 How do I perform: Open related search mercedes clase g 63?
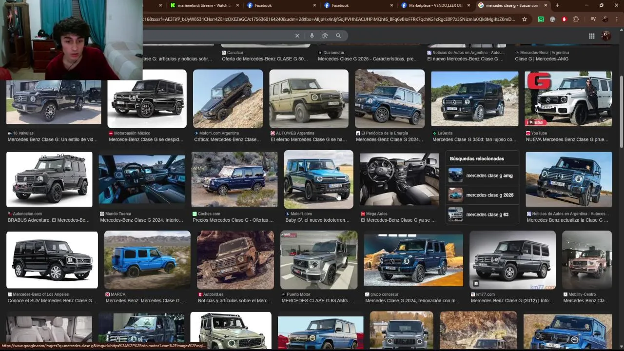pyautogui.click(x=482, y=214)
